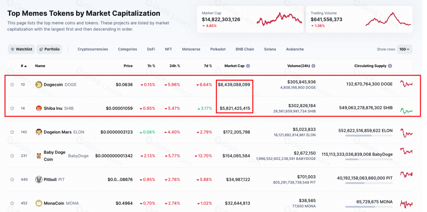The height and width of the screenshot is (212, 427).
Task: Star Dogecoin to add to watchlist
Action: [12, 85]
